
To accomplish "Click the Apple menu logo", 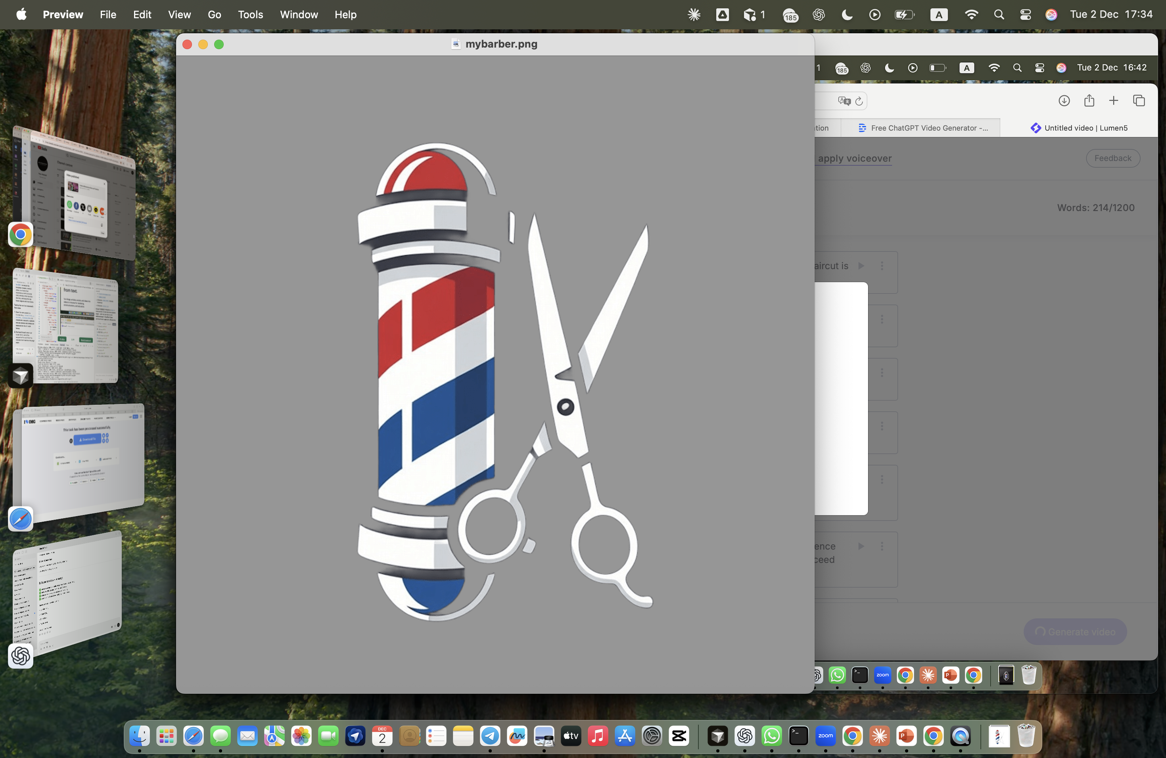I will 21,15.
